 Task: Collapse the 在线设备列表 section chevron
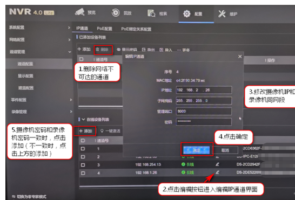pos(83,119)
